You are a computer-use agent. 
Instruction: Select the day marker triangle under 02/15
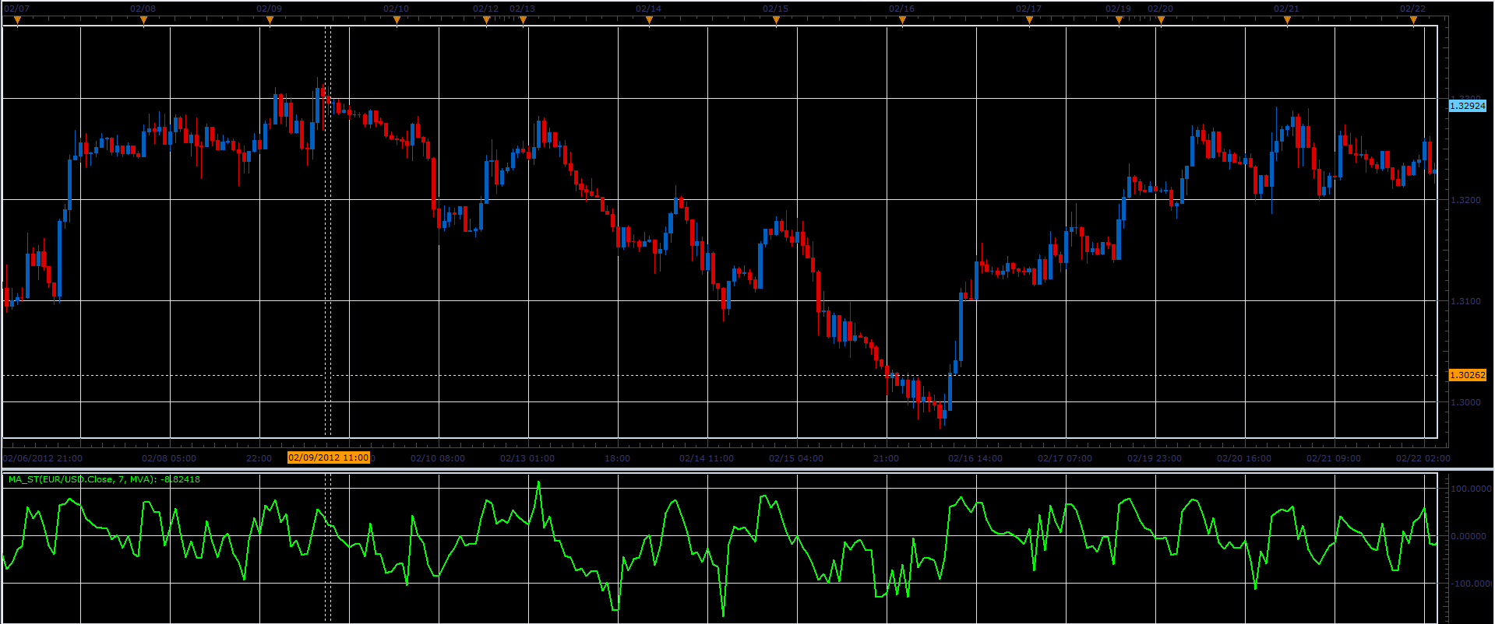[x=776, y=21]
